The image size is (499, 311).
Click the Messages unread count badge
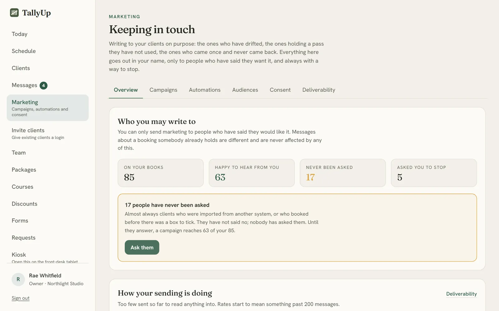(x=43, y=86)
